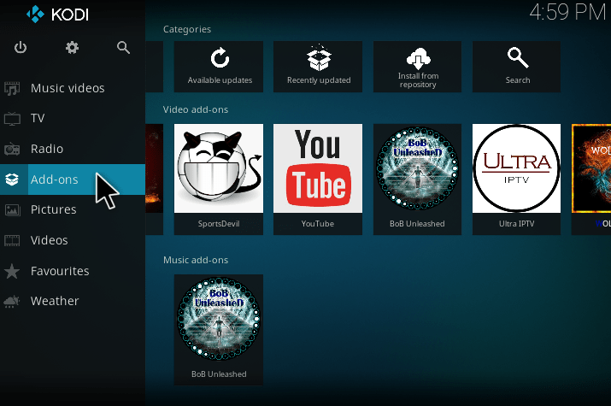Click the Pictures image icon

(x=12, y=210)
